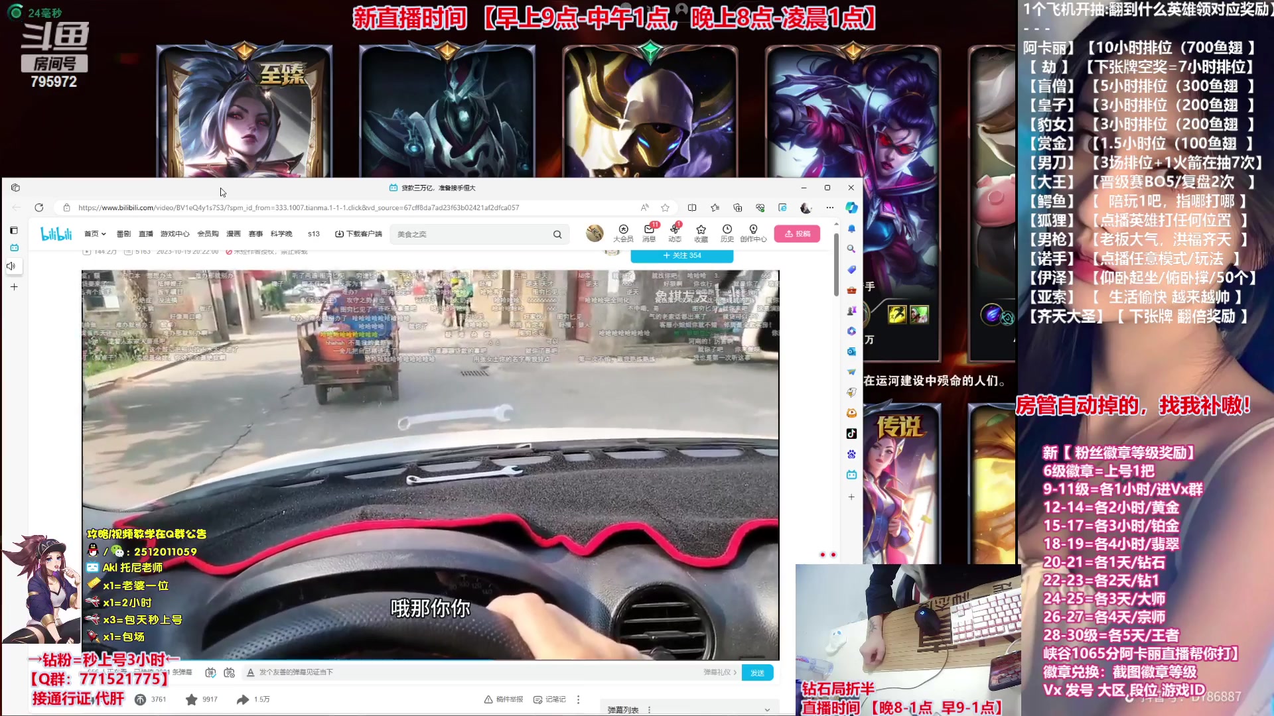The image size is (1274, 716).
Task: Click the share arrow showing 1.5万
Action: click(x=243, y=699)
